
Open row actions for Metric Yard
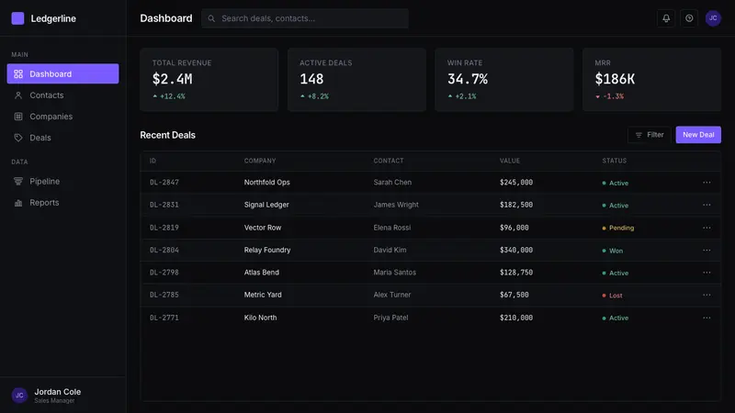(707, 295)
